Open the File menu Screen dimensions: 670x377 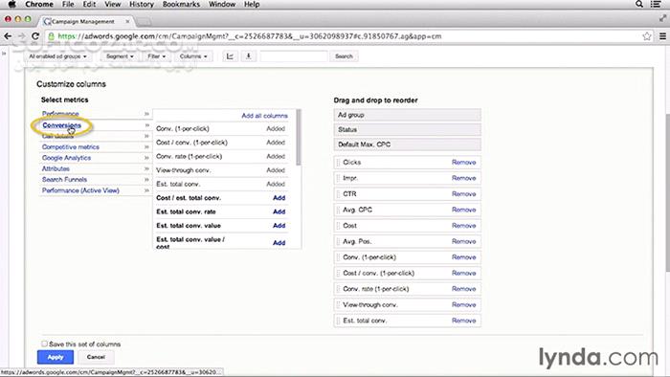68,4
